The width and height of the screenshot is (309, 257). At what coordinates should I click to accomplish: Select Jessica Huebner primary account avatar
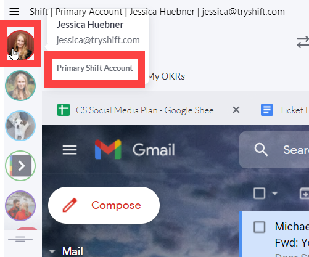(x=20, y=45)
